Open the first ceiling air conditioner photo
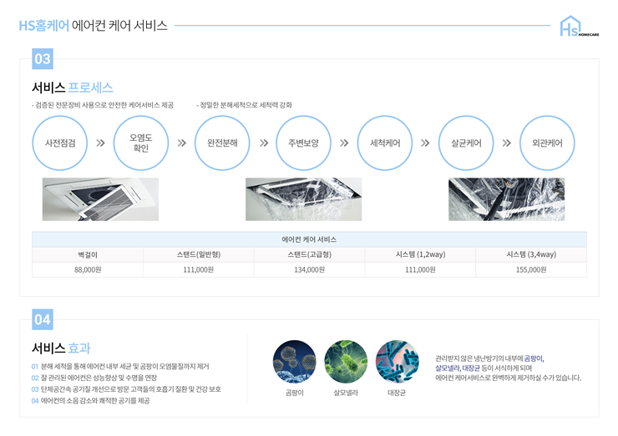 100,199
